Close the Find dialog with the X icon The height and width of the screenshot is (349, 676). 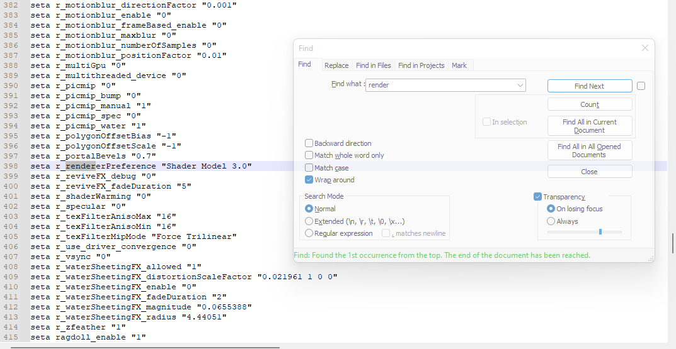point(644,48)
